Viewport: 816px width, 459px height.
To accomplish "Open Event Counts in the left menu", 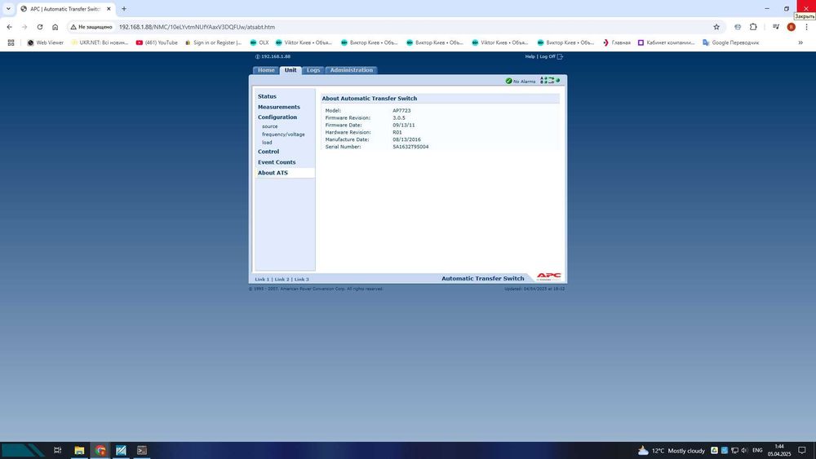I will (277, 162).
